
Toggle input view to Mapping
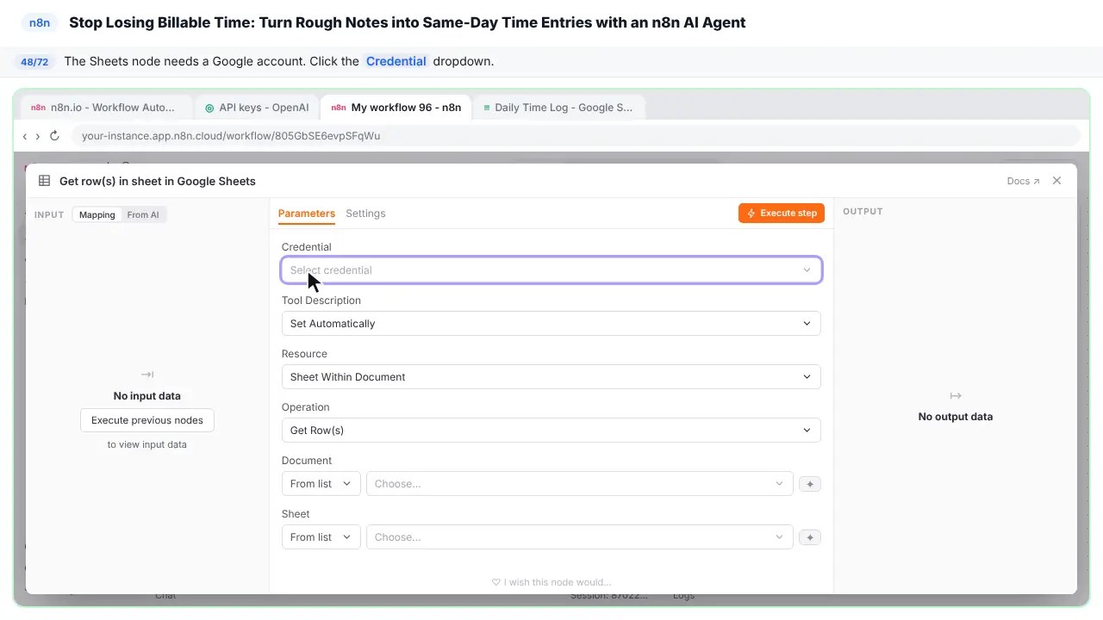click(x=97, y=214)
